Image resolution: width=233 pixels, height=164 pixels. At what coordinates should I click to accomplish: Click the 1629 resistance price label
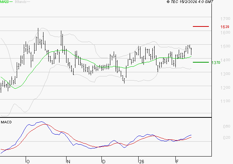tap(224, 27)
